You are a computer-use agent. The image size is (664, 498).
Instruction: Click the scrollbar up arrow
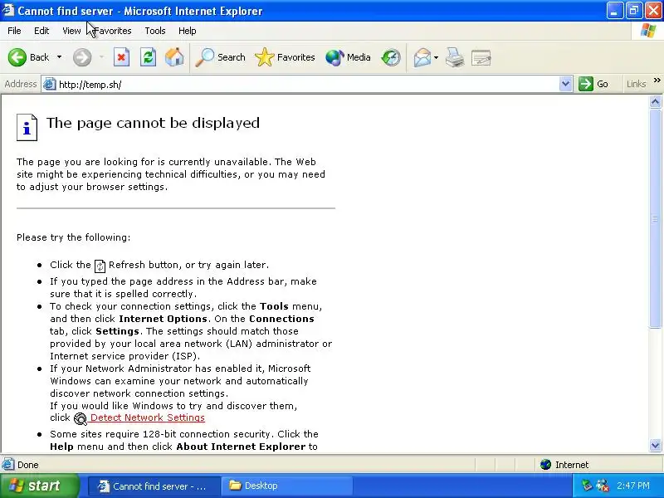[x=655, y=101]
